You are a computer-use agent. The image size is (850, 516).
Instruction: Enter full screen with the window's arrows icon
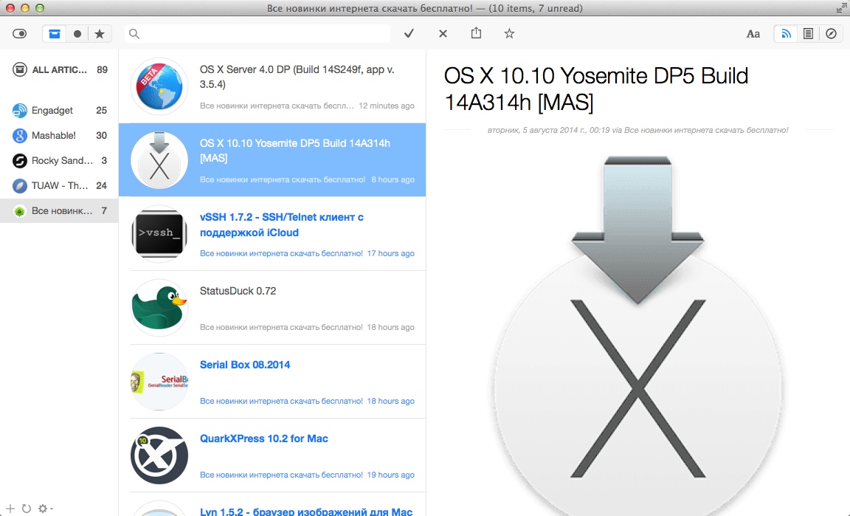[x=841, y=8]
